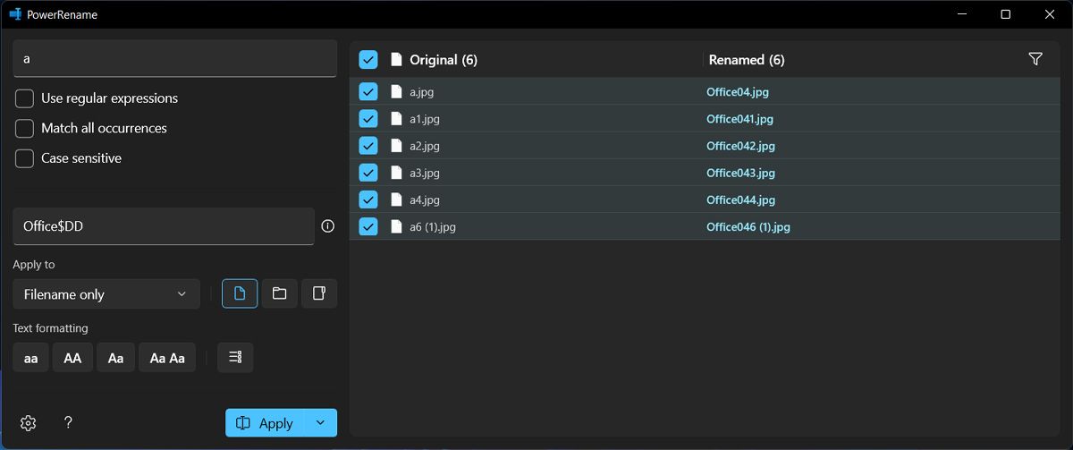Open the replacement syntax info icon
1073x450 pixels.
click(x=327, y=226)
